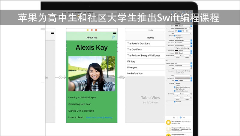240x136 pixels.
Task: Select the selfie photo image view
Action: click(92, 74)
